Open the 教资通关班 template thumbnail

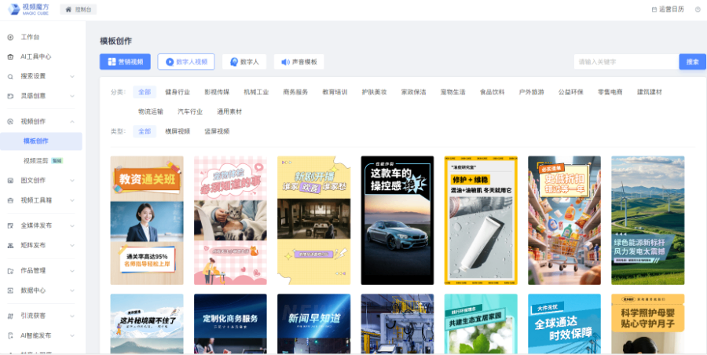pos(147,221)
